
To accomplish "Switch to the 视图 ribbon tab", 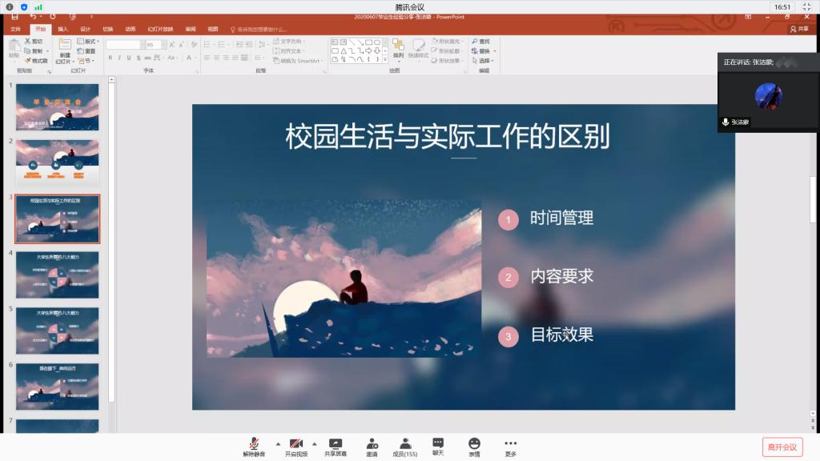I will (x=213, y=30).
